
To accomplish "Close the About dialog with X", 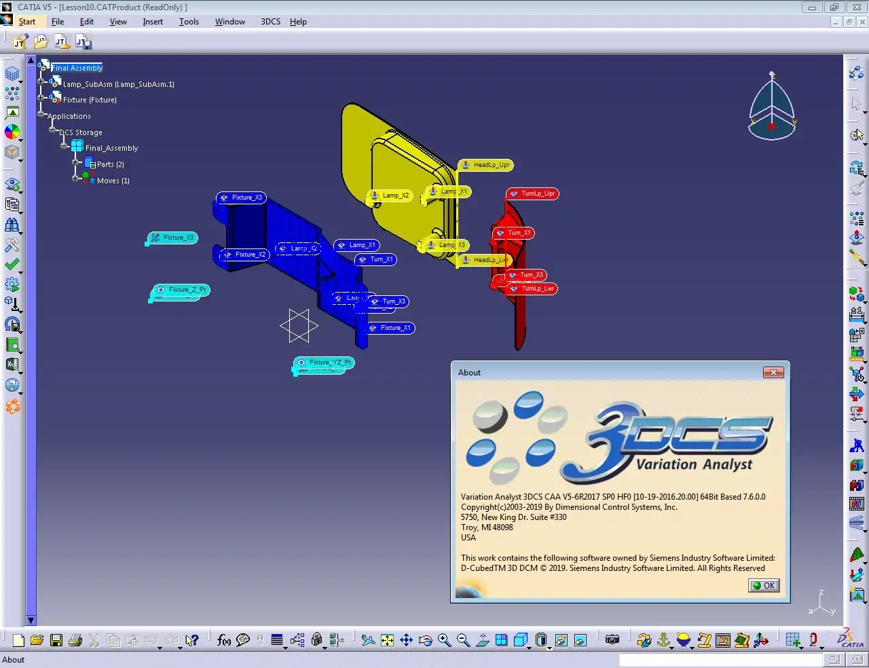I will [773, 372].
